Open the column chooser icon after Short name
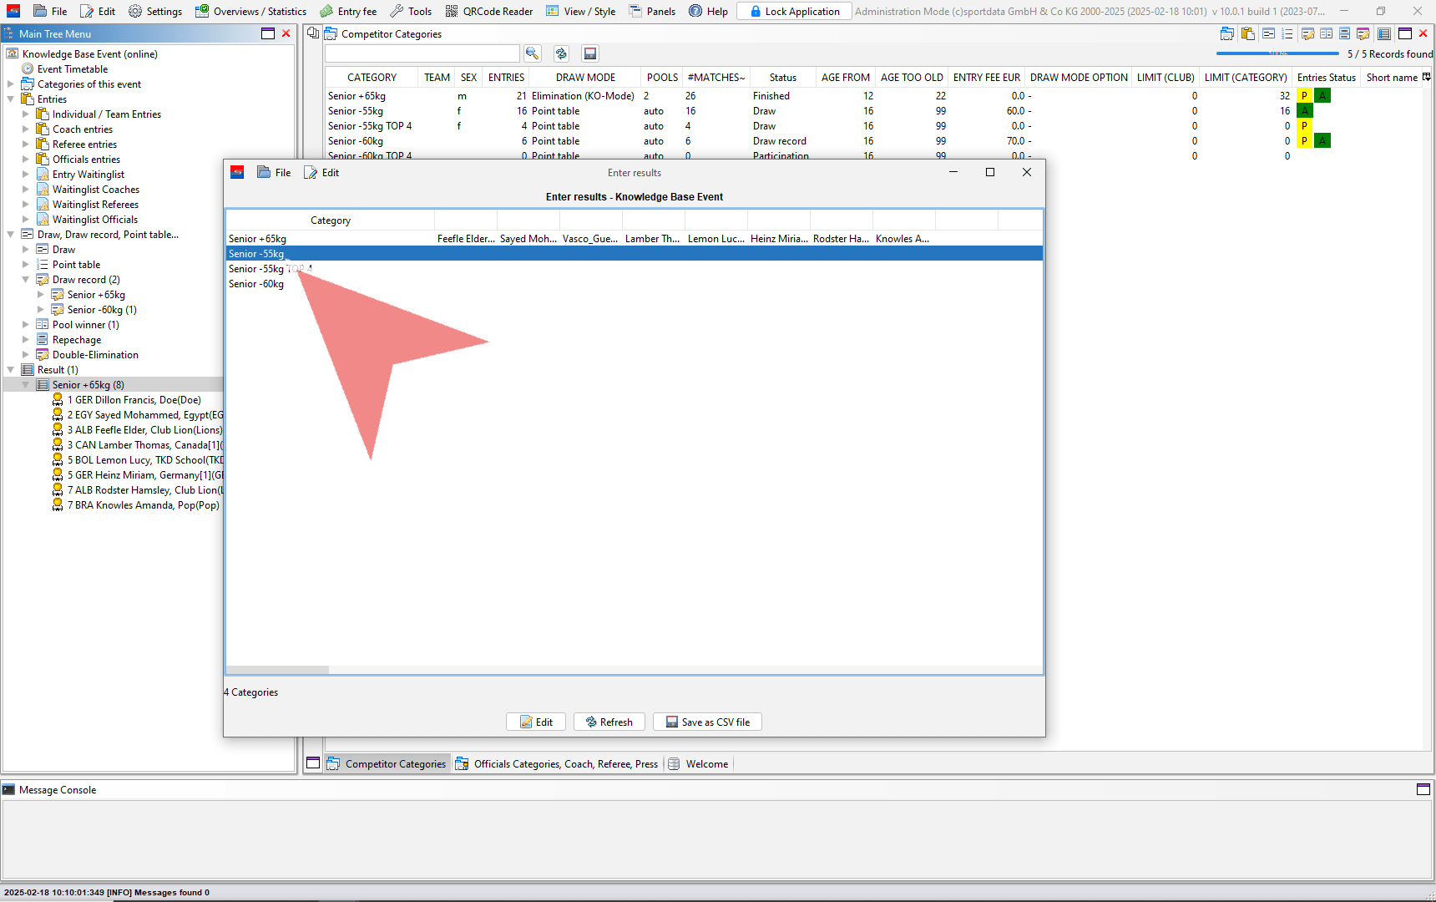The height and width of the screenshot is (902, 1436). 1427,77
